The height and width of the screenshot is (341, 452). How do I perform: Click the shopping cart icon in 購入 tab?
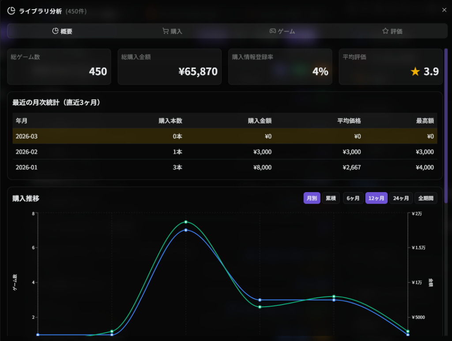[165, 31]
